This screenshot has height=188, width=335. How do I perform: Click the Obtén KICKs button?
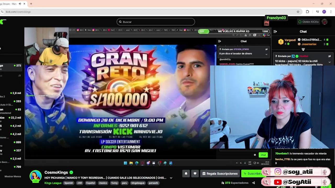pos(309,22)
